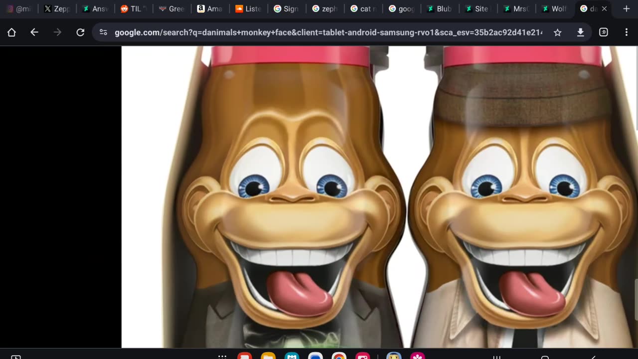The width and height of the screenshot is (638, 359).
Task: Select the active Google 'da' tab
Action: click(589, 8)
